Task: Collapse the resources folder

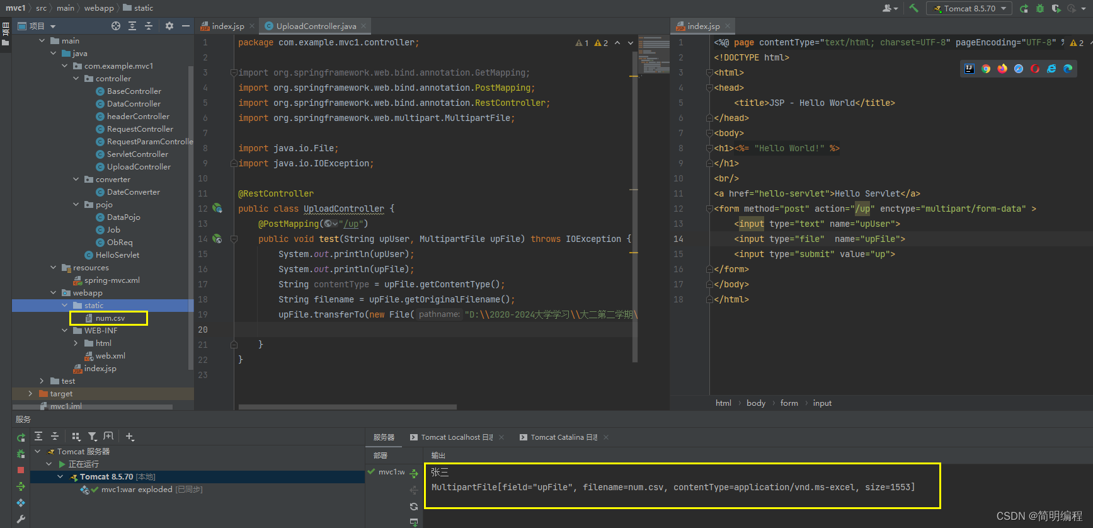Action: (x=54, y=268)
